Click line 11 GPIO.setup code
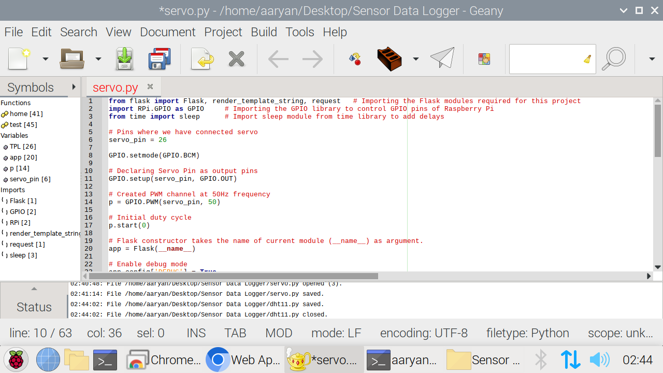663x373 pixels. pyautogui.click(x=172, y=179)
